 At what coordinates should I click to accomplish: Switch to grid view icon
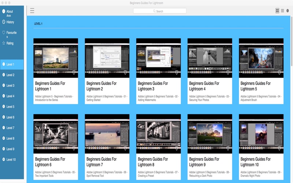tap(277, 11)
